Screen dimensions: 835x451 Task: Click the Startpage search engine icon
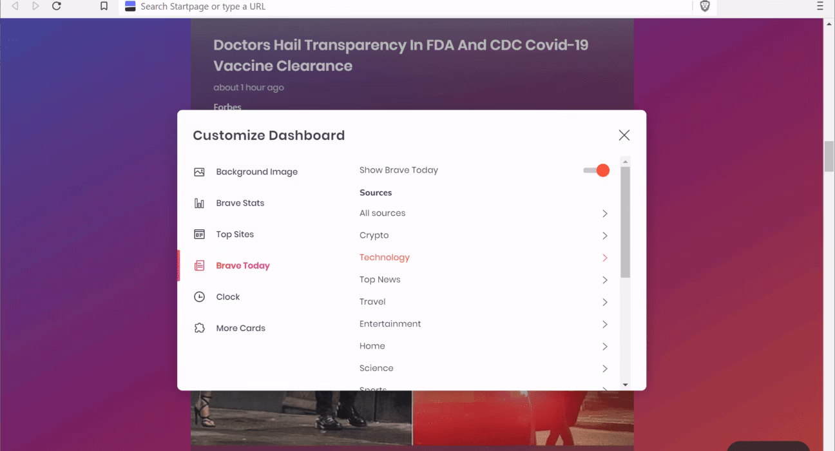click(130, 6)
